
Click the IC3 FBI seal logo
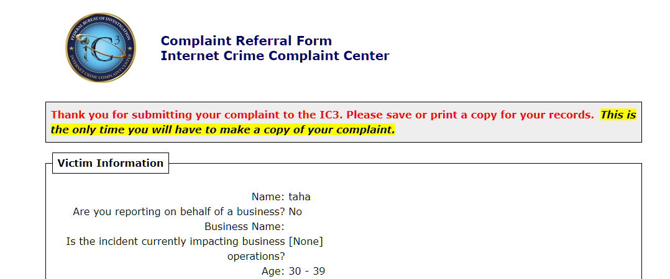click(x=101, y=47)
